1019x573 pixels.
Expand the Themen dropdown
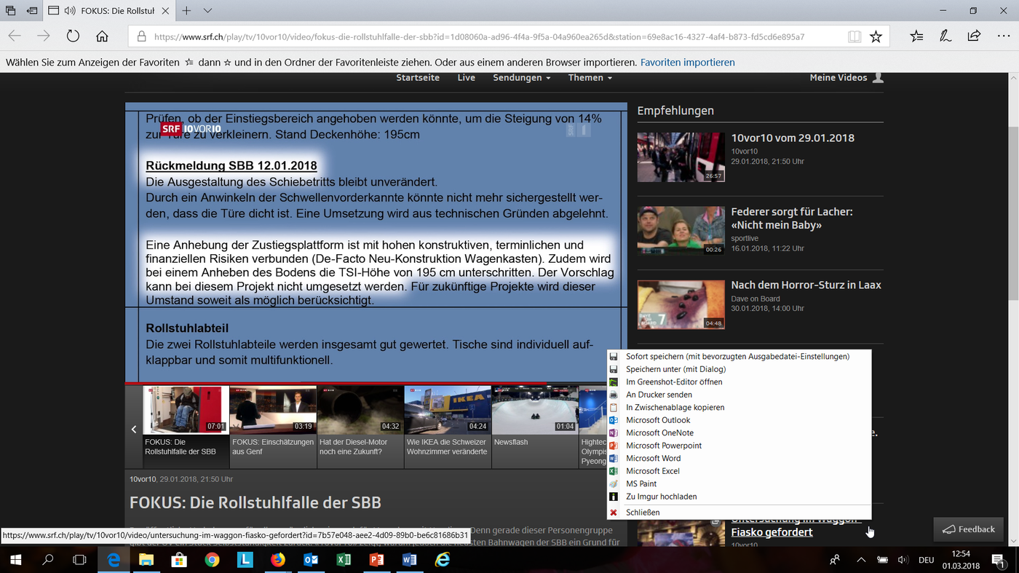590,78
